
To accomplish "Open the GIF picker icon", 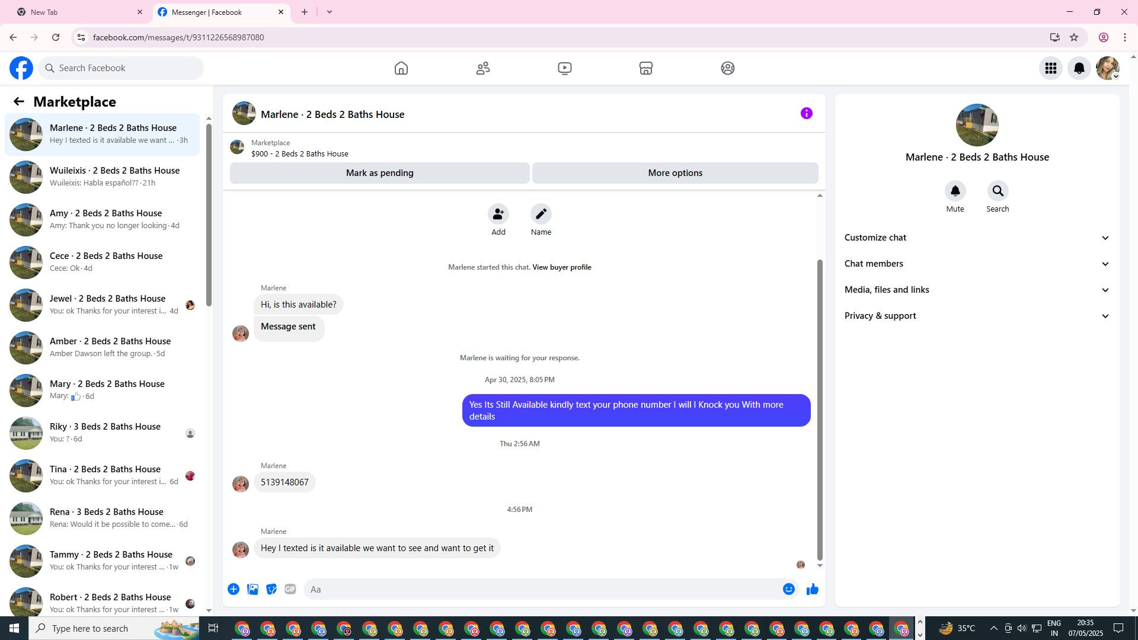I will click(x=290, y=589).
